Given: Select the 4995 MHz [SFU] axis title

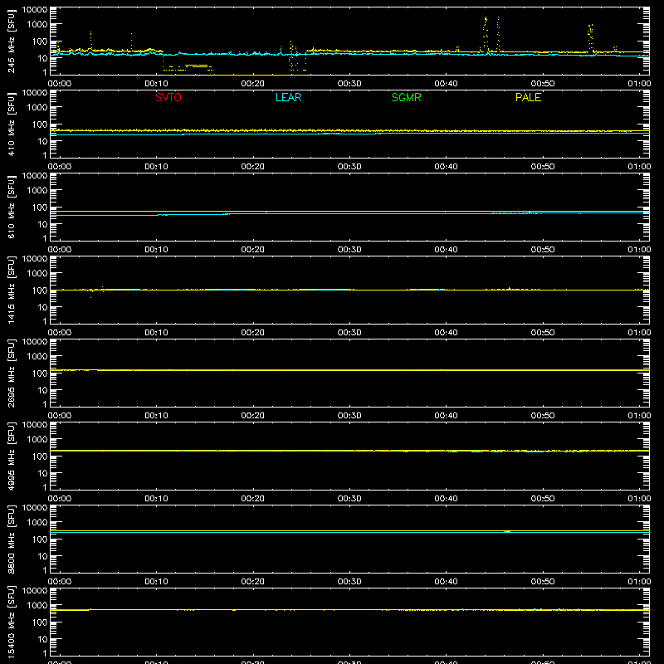Looking at the screenshot, I should (12, 456).
